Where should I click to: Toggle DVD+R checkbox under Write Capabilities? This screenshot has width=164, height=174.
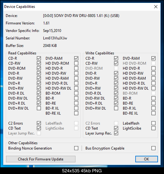click(116, 83)
